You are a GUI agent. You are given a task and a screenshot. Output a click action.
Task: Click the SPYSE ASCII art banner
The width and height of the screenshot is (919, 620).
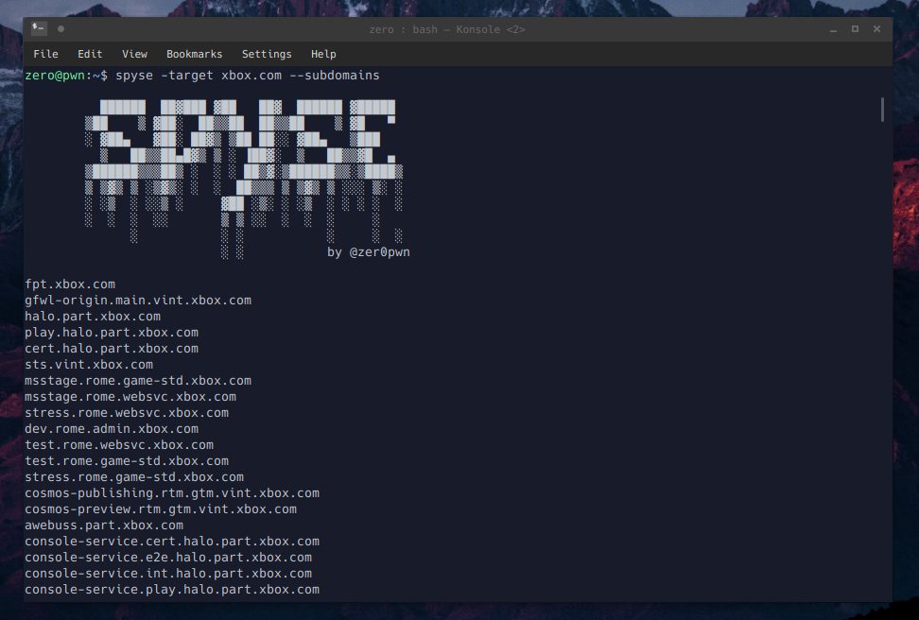tap(244, 179)
